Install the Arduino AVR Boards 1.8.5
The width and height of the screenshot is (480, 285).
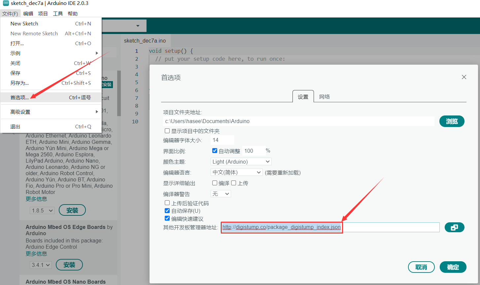tap(72, 210)
